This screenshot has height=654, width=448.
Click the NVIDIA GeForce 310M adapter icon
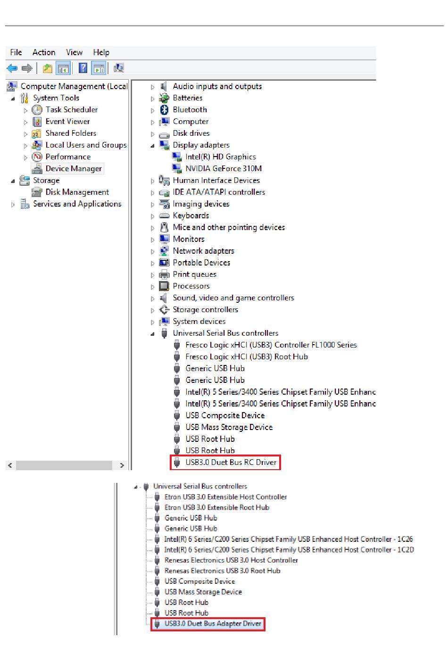coord(177,168)
